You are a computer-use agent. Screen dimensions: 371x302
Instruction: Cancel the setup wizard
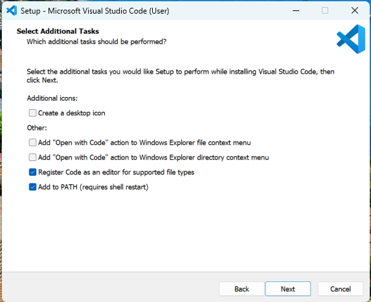[x=341, y=289]
